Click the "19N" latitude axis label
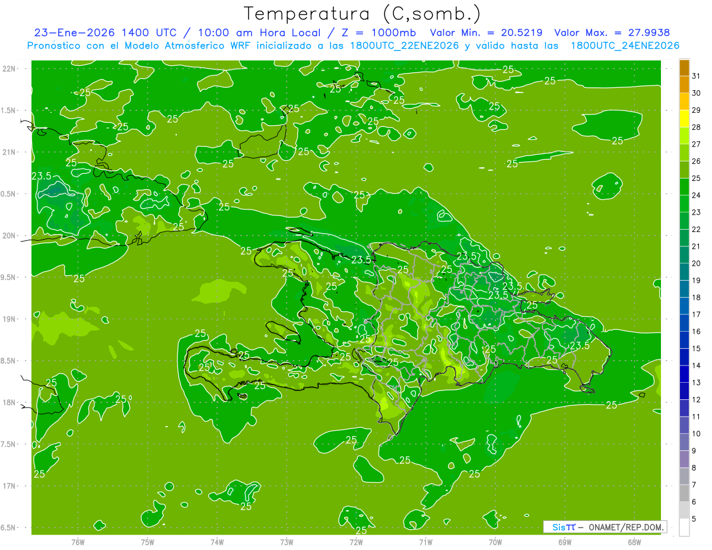This screenshot has width=712, height=550. tap(10, 319)
